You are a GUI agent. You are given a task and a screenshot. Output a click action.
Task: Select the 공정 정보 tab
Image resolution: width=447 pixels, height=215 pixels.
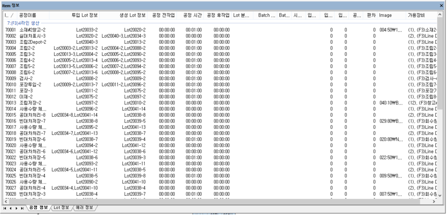38,208
